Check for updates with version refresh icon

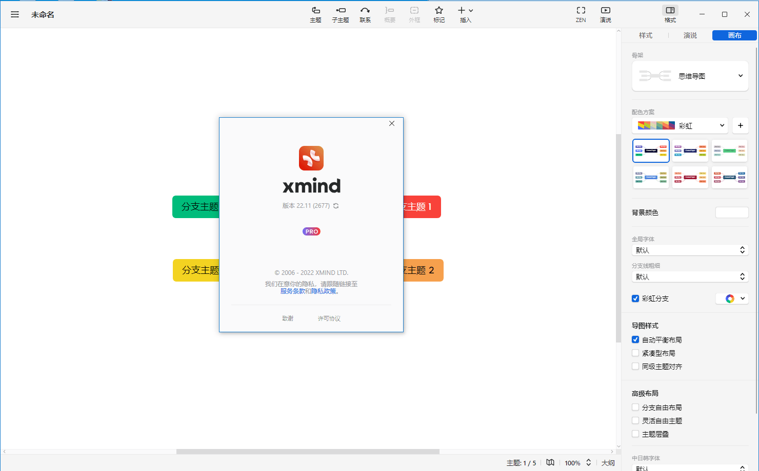click(335, 206)
